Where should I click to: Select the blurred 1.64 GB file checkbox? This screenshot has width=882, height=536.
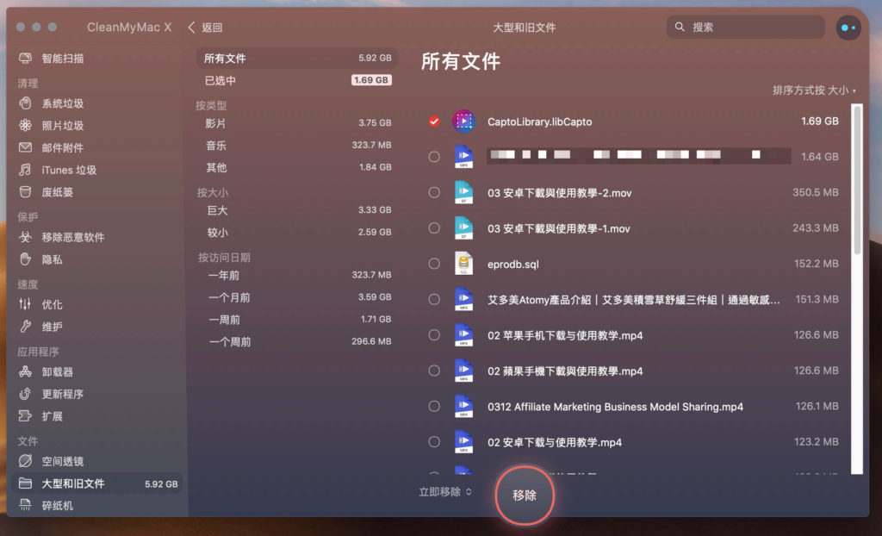[434, 157]
